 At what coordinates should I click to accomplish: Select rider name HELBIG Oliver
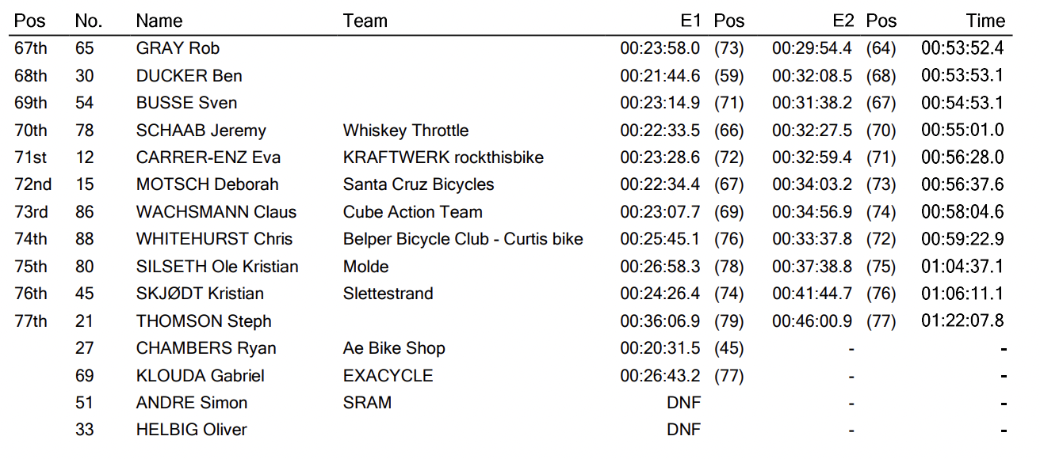tap(191, 430)
